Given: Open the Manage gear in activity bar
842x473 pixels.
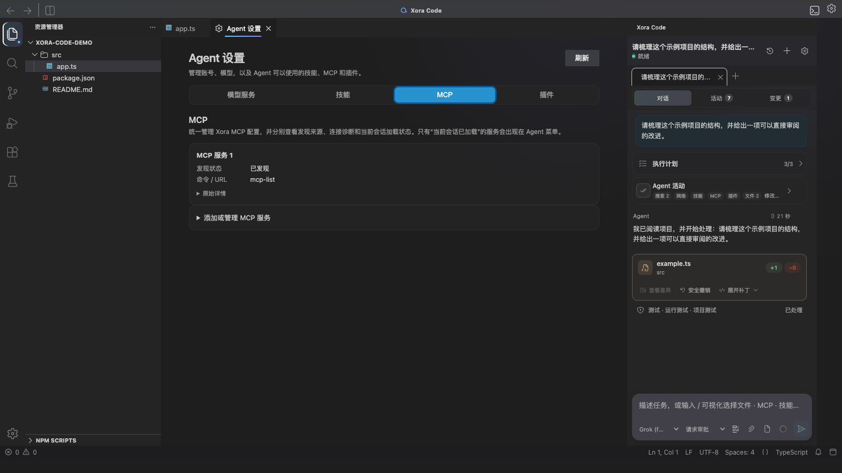Looking at the screenshot, I should tap(13, 434).
